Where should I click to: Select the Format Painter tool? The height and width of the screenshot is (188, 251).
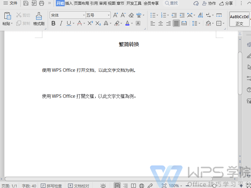pos(39,19)
